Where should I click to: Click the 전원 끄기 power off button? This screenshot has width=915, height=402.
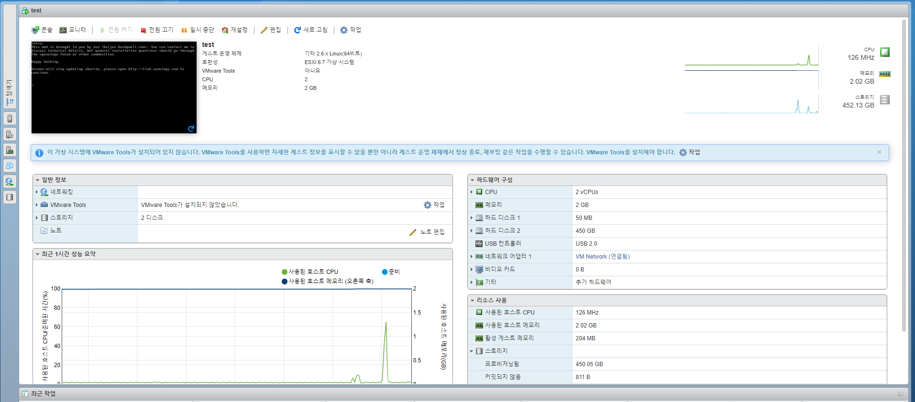(157, 30)
